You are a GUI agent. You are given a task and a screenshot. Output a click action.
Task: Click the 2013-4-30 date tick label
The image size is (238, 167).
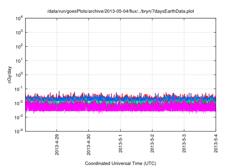coord(89,145)
